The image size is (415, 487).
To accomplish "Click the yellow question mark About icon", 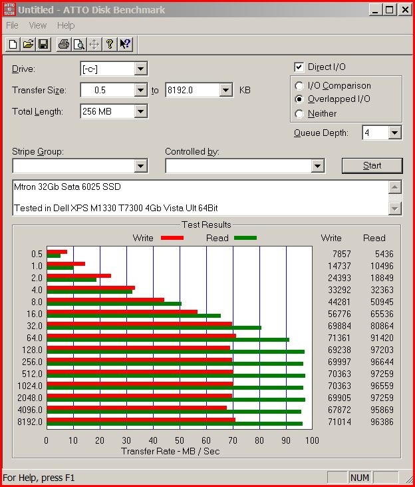I will pos(110,44).
